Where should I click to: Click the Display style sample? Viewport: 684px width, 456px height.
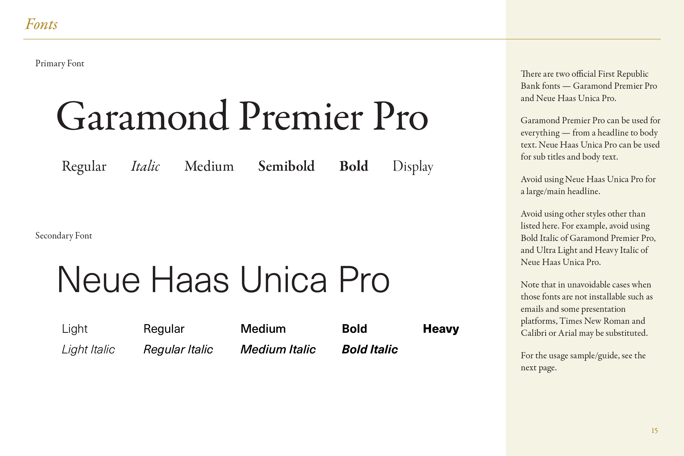click(413, 167)
